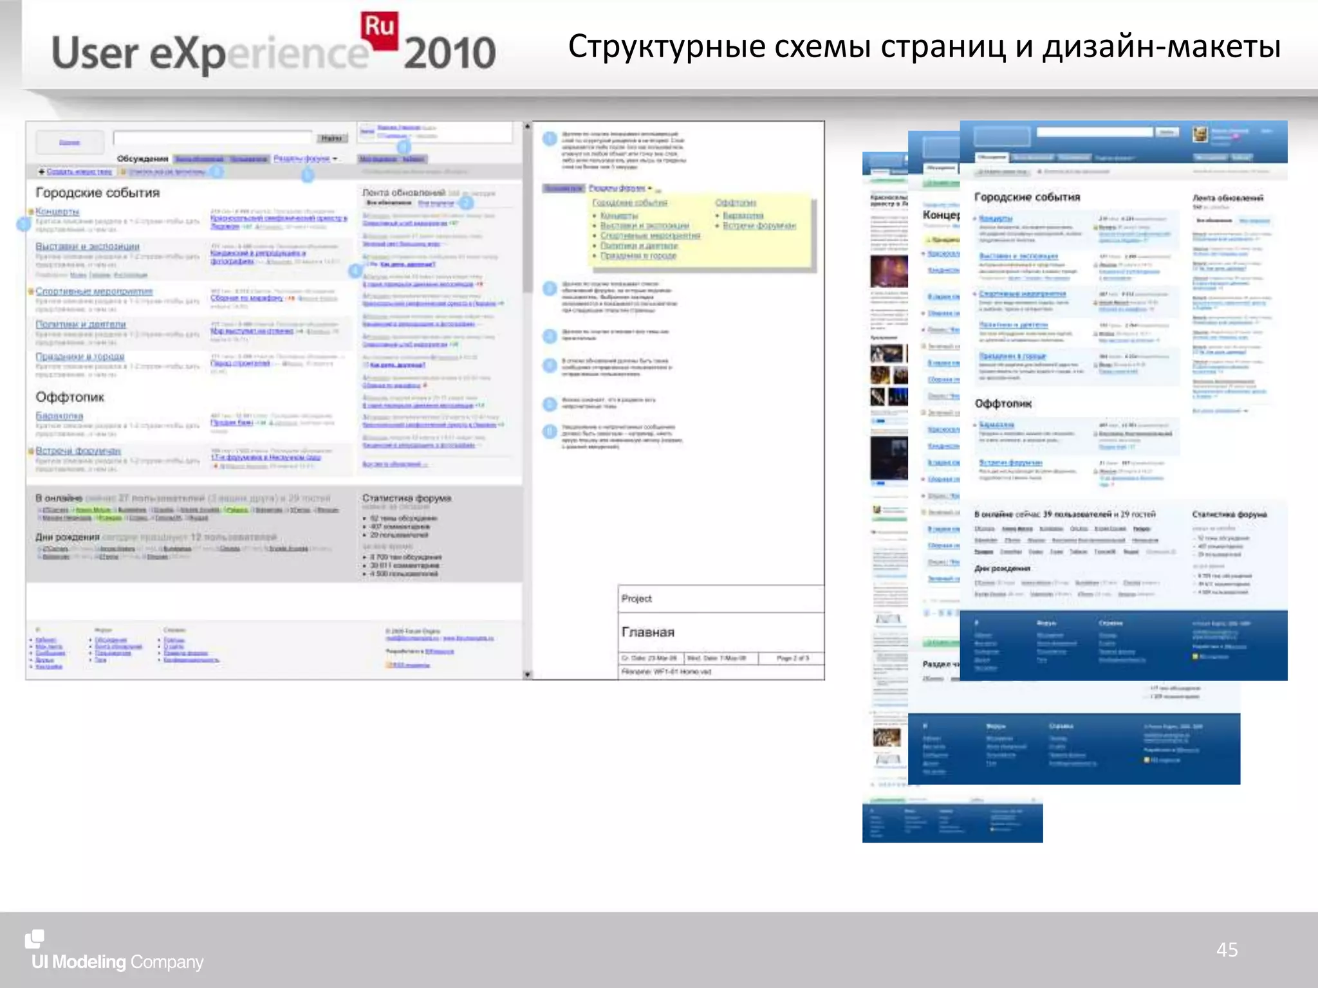Click the concert photo thumbnail in background mockup

coord(888,271)
